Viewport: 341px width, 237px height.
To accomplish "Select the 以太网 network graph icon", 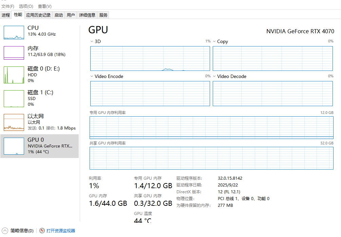I will pos(14,122).
